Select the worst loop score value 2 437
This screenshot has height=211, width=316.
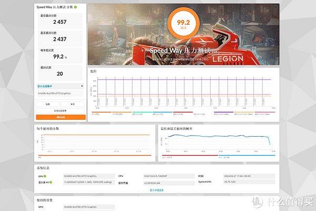pos(60,39)
